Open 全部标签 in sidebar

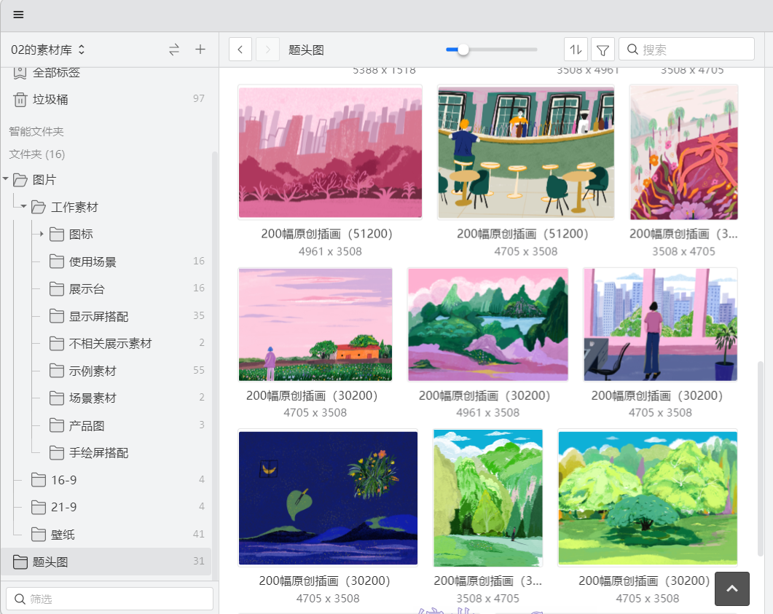pyautogui.click(x=56, y=72)
